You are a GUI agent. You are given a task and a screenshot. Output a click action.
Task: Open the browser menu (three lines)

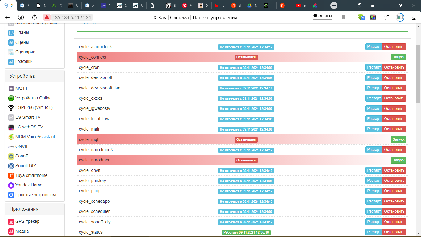(x=374, y=6)
